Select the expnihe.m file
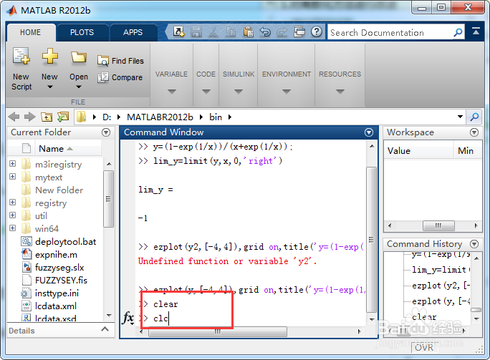 57,255
